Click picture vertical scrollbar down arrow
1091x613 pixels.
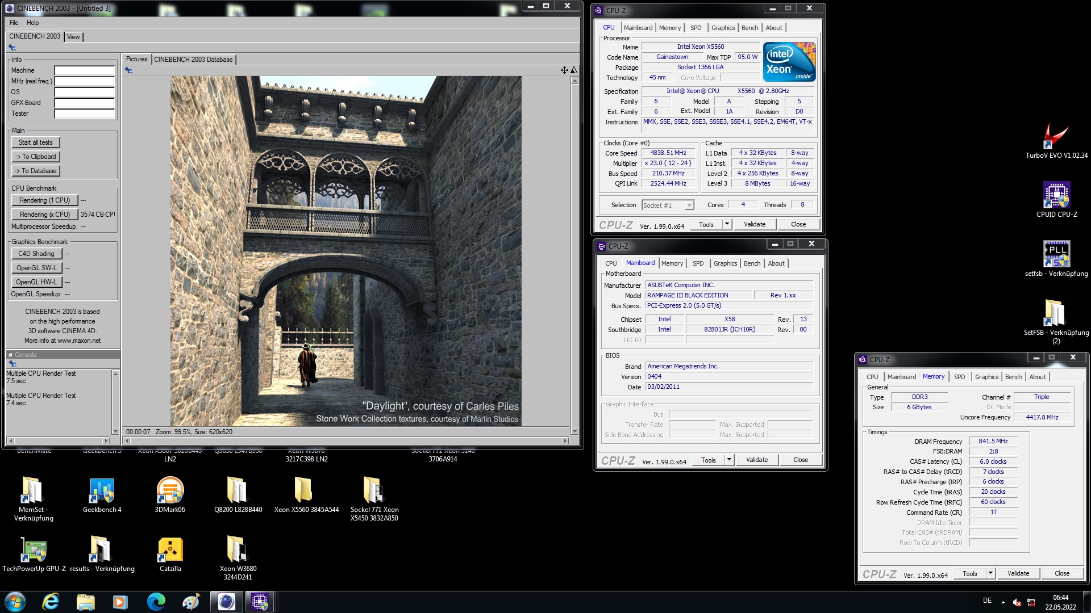pyautogui.click(x=574, y=431)
